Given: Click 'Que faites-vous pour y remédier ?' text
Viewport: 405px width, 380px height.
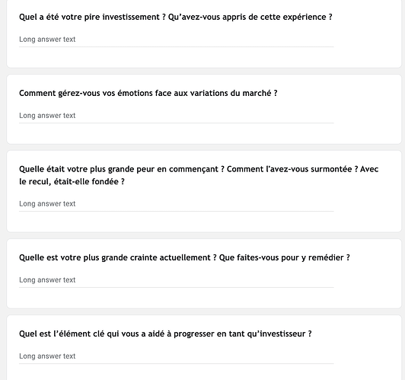Looking at the screenshot, I should click(x=285, y=258).
